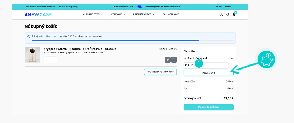The height and width of the screenshot is (123, 294).
Task: Click the Realme case product thumbnail
Action: tap(32, 55)
